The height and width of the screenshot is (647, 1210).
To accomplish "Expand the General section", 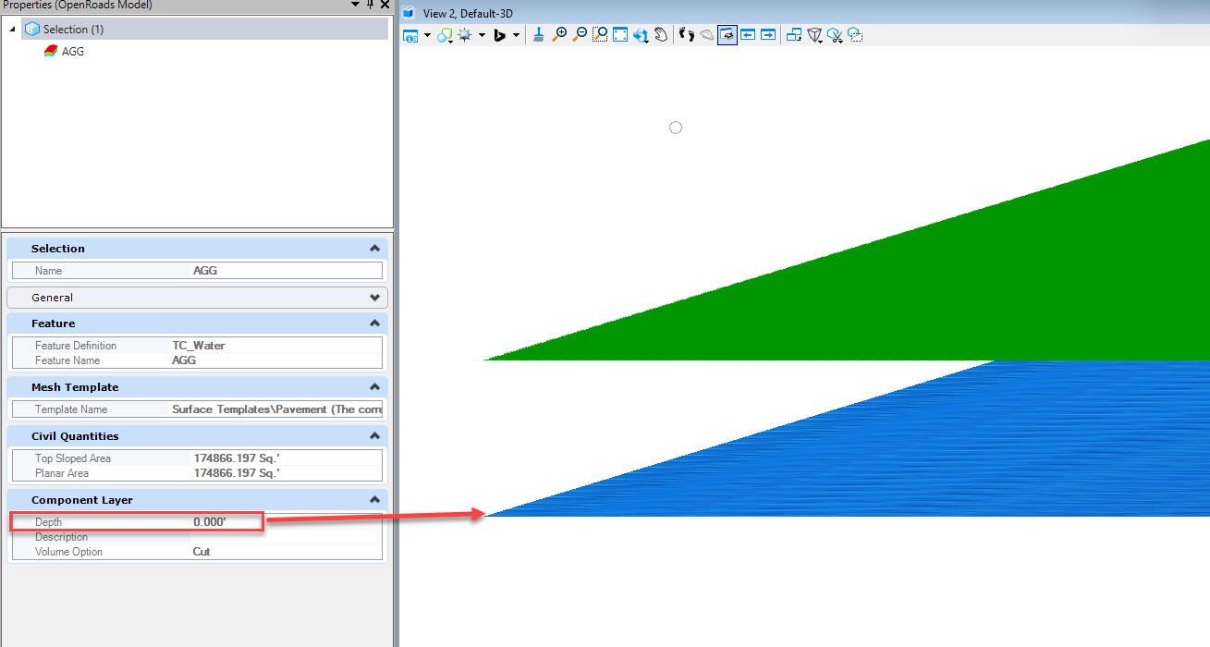I will (x=374, y=298).
